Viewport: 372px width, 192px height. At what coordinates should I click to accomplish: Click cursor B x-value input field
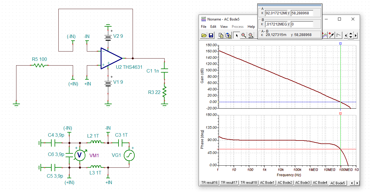pyautogui.click(x=276, y=24)
